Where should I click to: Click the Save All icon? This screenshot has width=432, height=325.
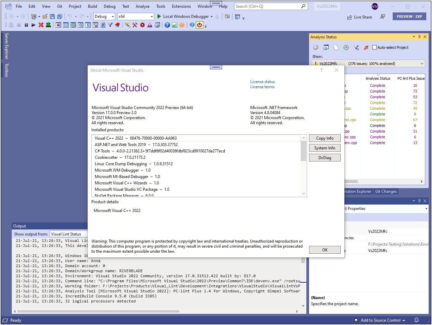tap(60, 16)
